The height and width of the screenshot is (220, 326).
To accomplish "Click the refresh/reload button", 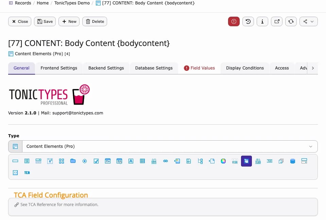I will click(x=291, y=21).
